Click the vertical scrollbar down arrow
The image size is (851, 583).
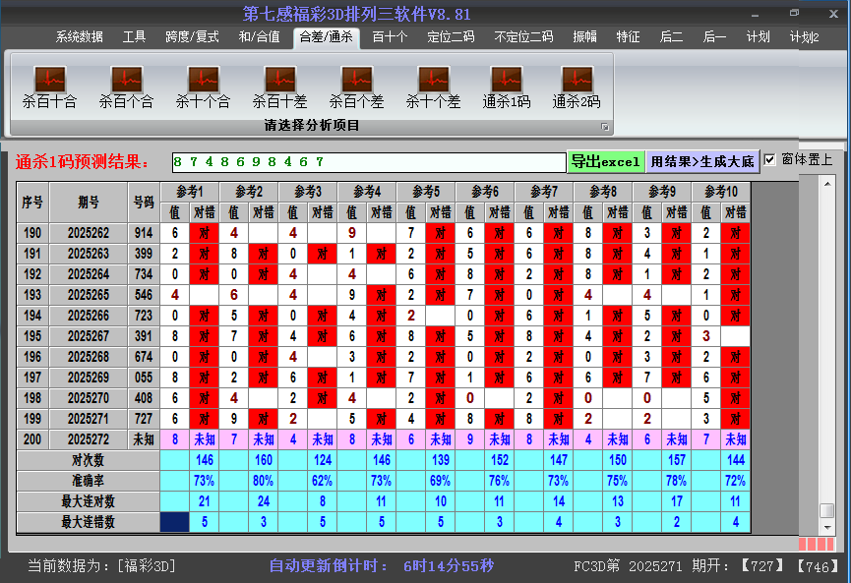pyautogui.click(x=827, y=527)
